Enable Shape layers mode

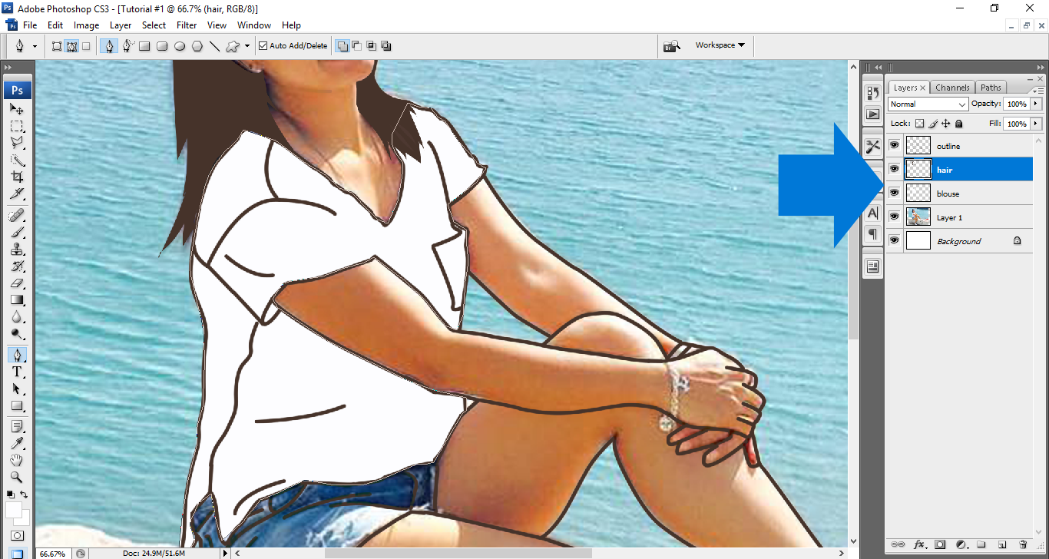(57, 46)
